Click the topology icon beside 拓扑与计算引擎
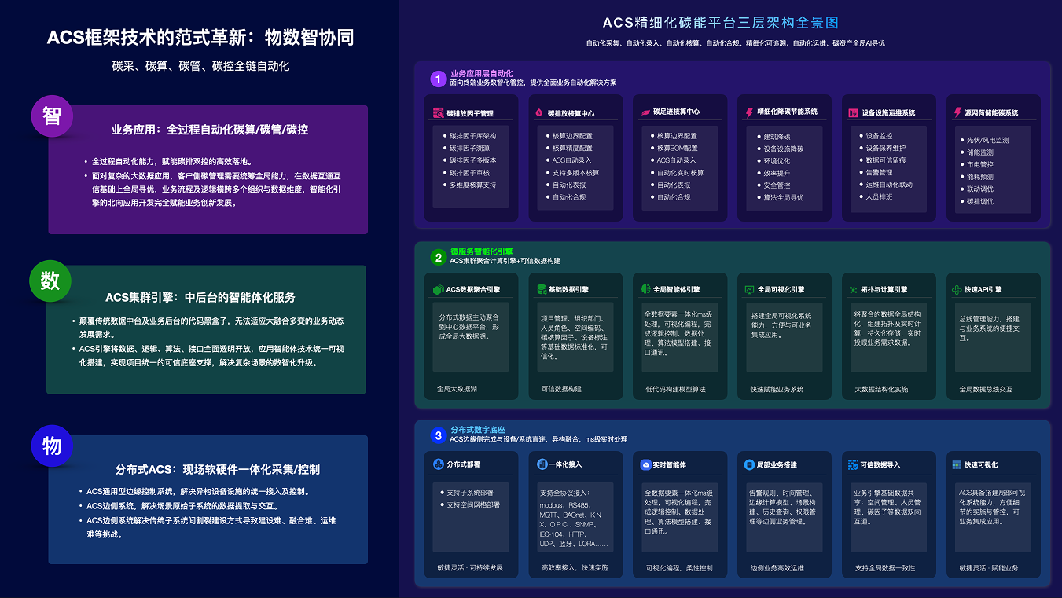Screen dimensions: 1062x598 pyautogui.click(x=853, y=290)
